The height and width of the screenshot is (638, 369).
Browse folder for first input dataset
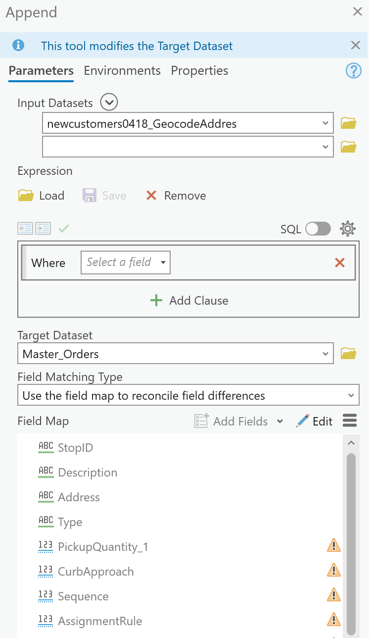pos(349,123)
